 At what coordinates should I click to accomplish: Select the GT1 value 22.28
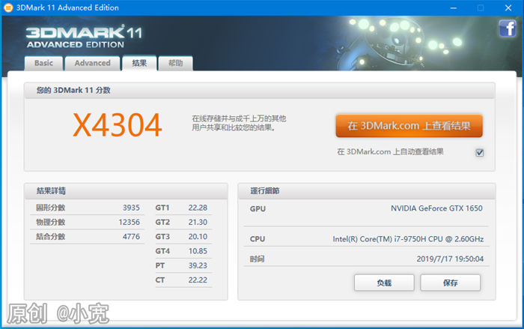tap(198, 208)
